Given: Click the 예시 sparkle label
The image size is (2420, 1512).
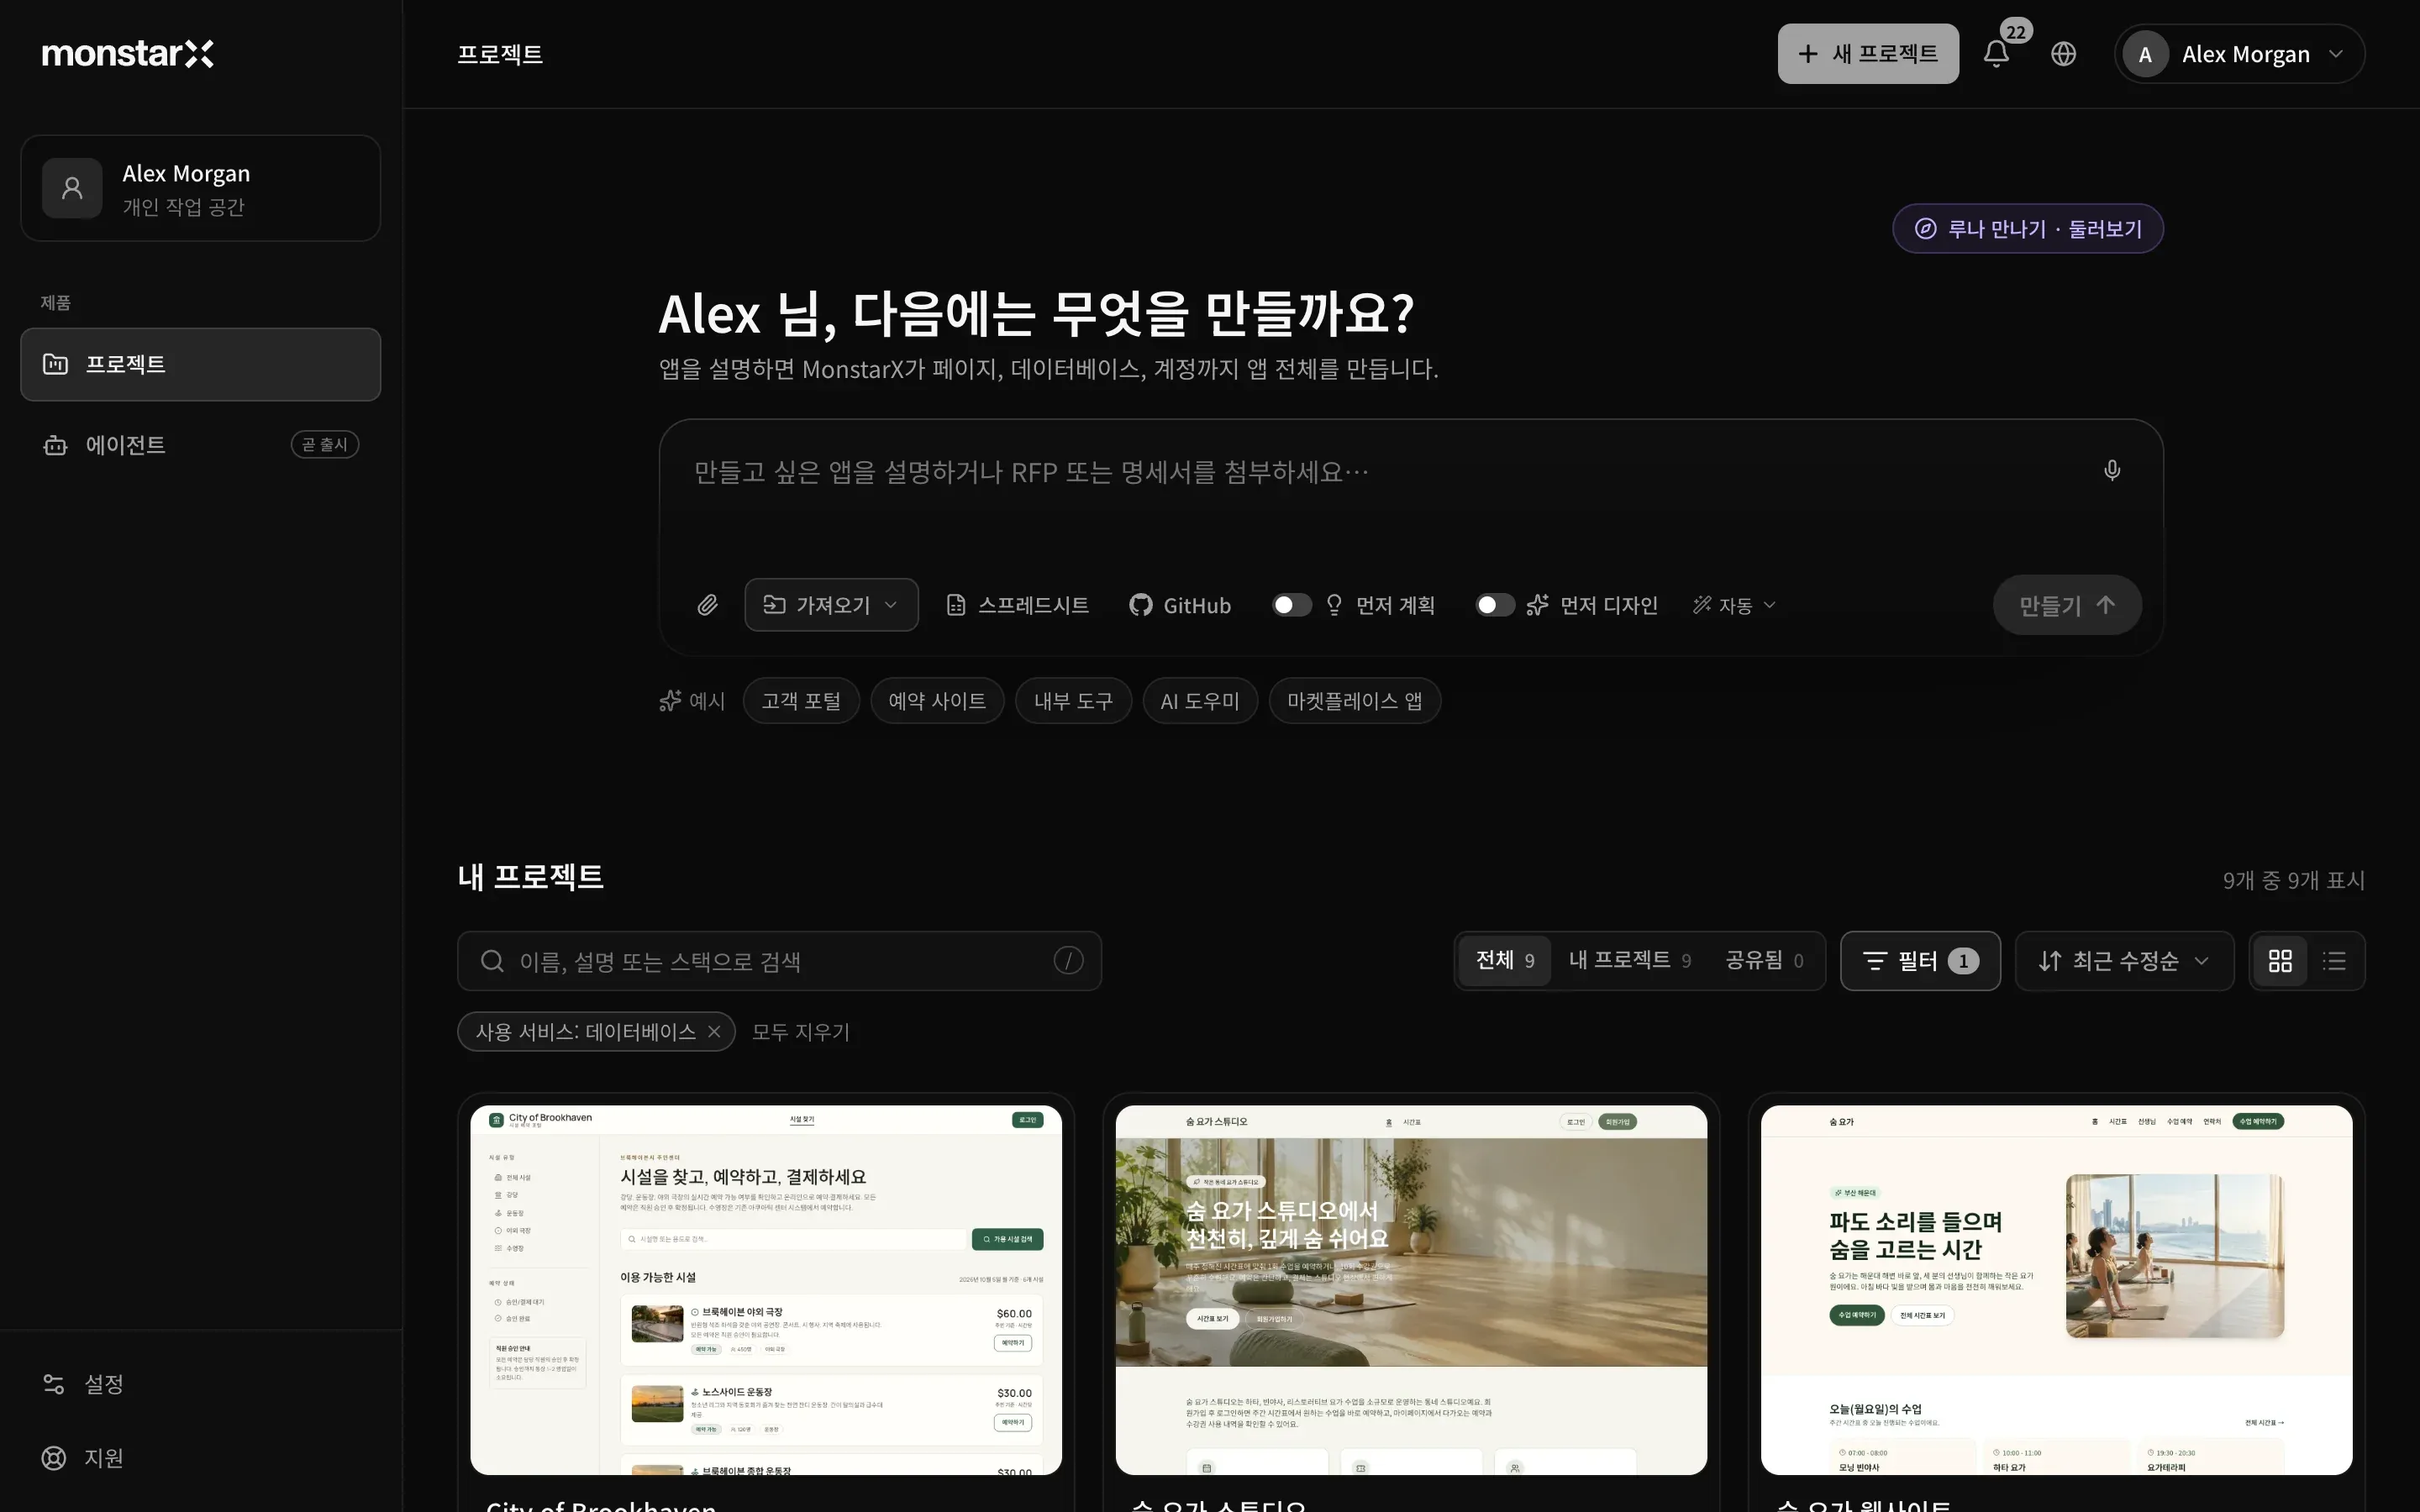Looking at the screenshot, I should 692,701.
